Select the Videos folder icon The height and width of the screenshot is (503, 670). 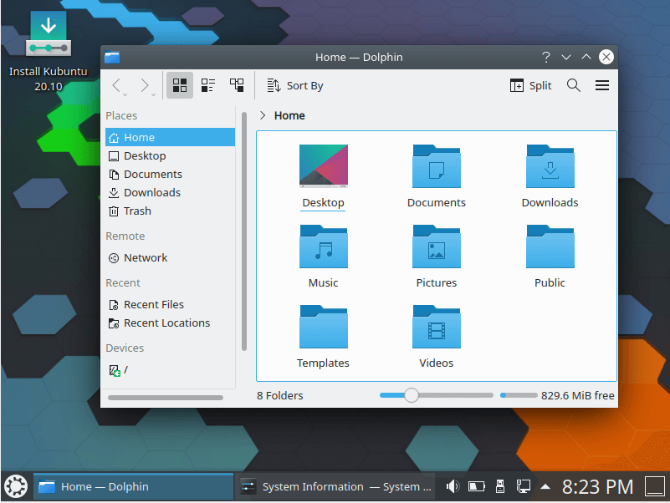pyautogui.click(x=436, y=328)
